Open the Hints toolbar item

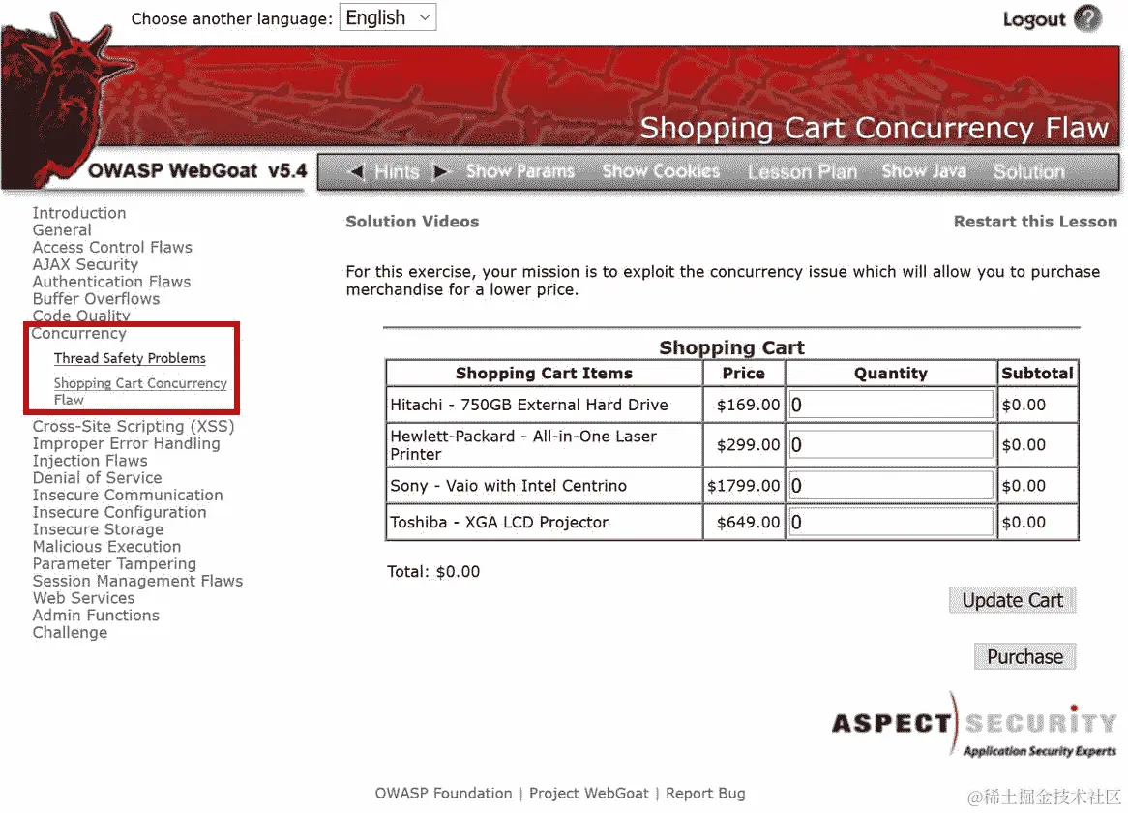(397, 172)
